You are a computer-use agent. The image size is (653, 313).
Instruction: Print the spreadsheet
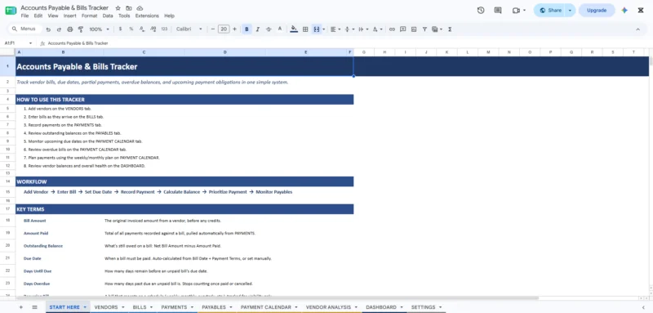pos(70,29)
